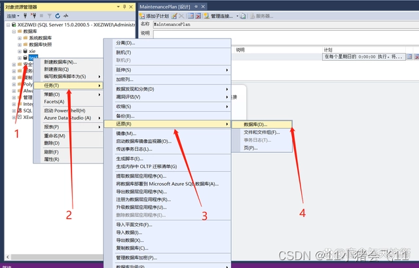Click the 系统数据库 folder icon
Viewport: 419px width, 268px height.
[x=26, y=38]
